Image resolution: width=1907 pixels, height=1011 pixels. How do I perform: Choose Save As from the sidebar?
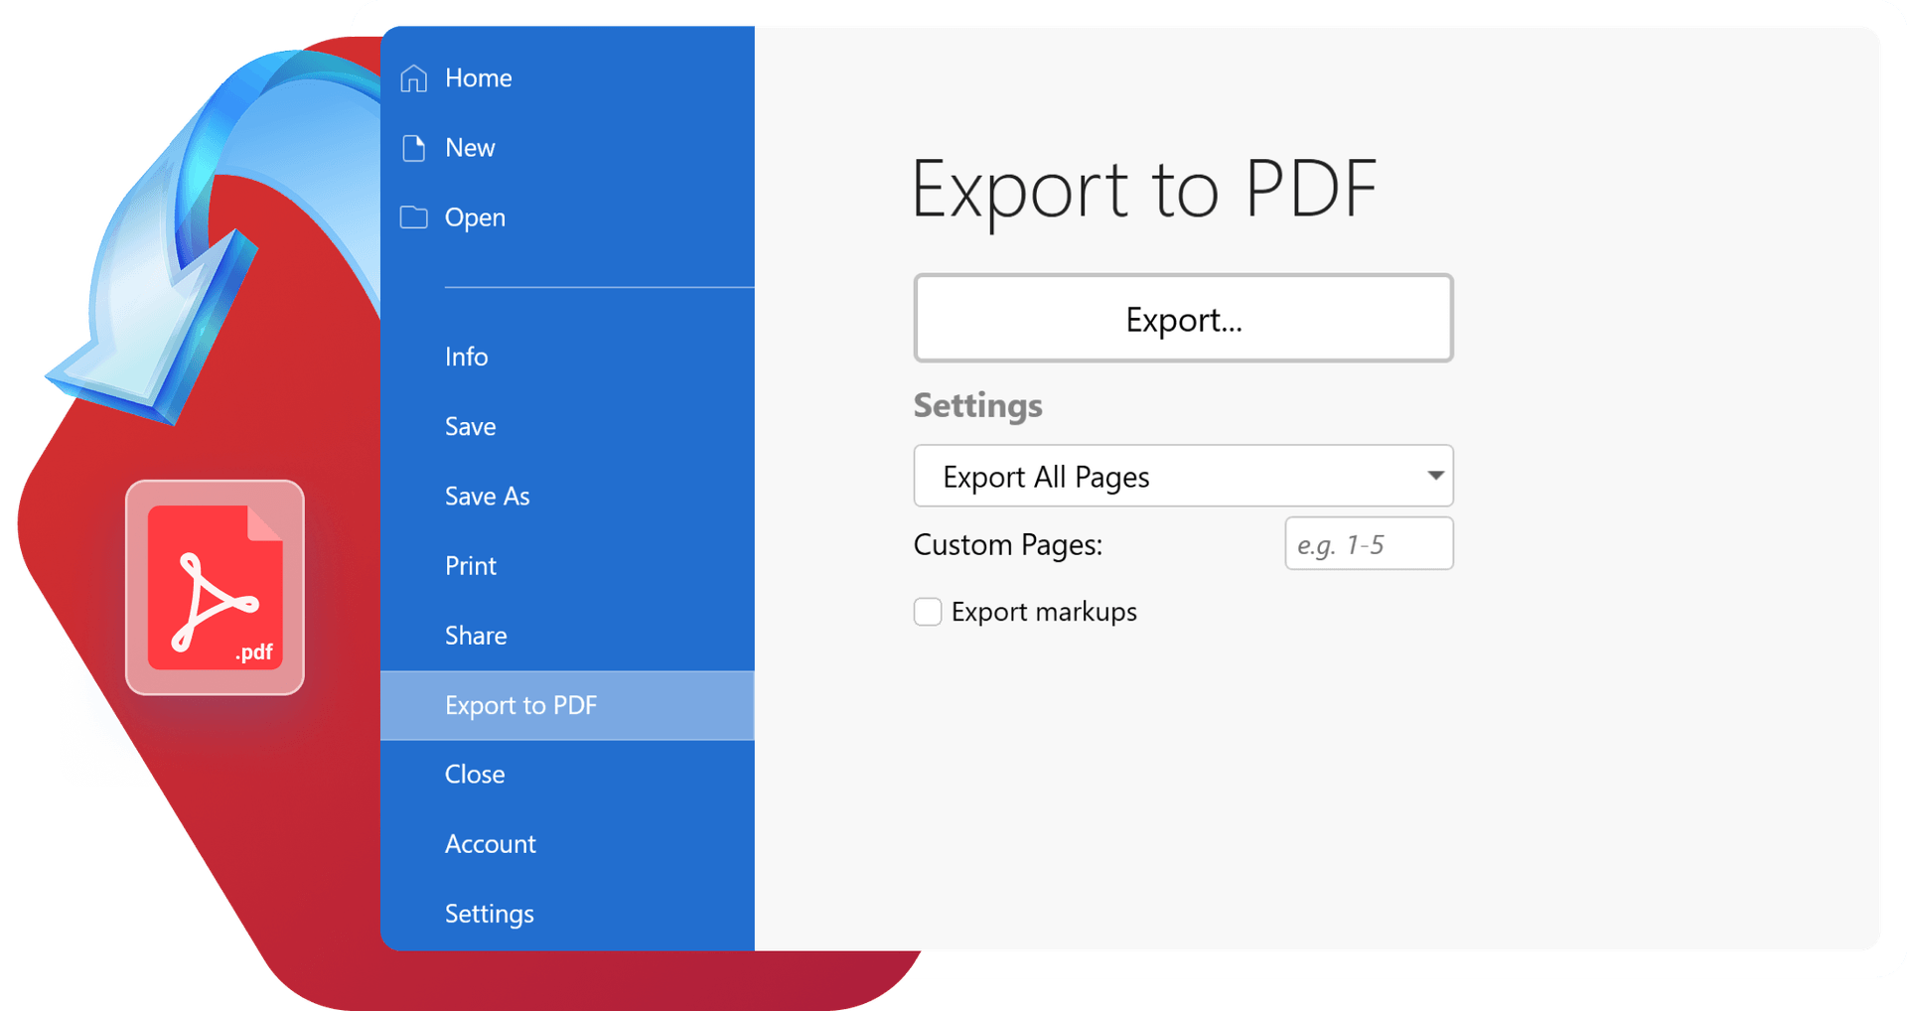[x=487, y=497]
